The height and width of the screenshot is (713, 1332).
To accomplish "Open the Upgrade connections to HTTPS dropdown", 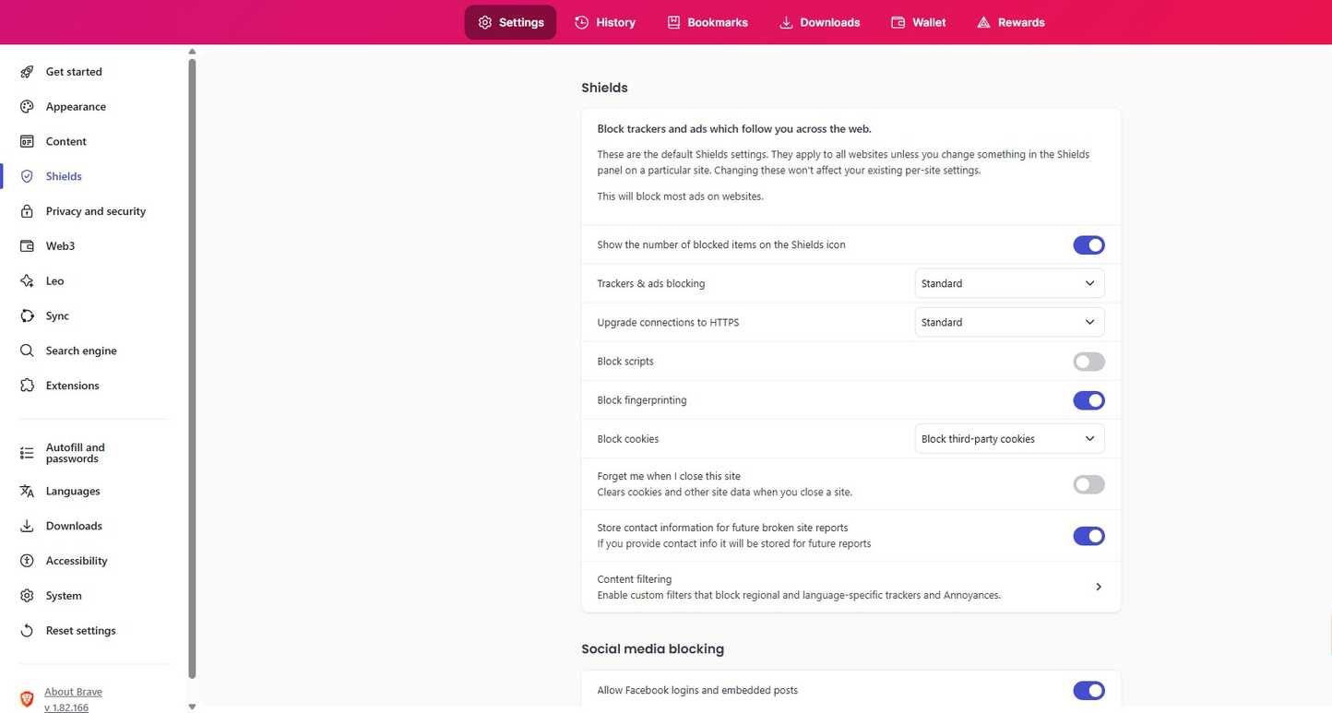I will tap(1009, 322).
